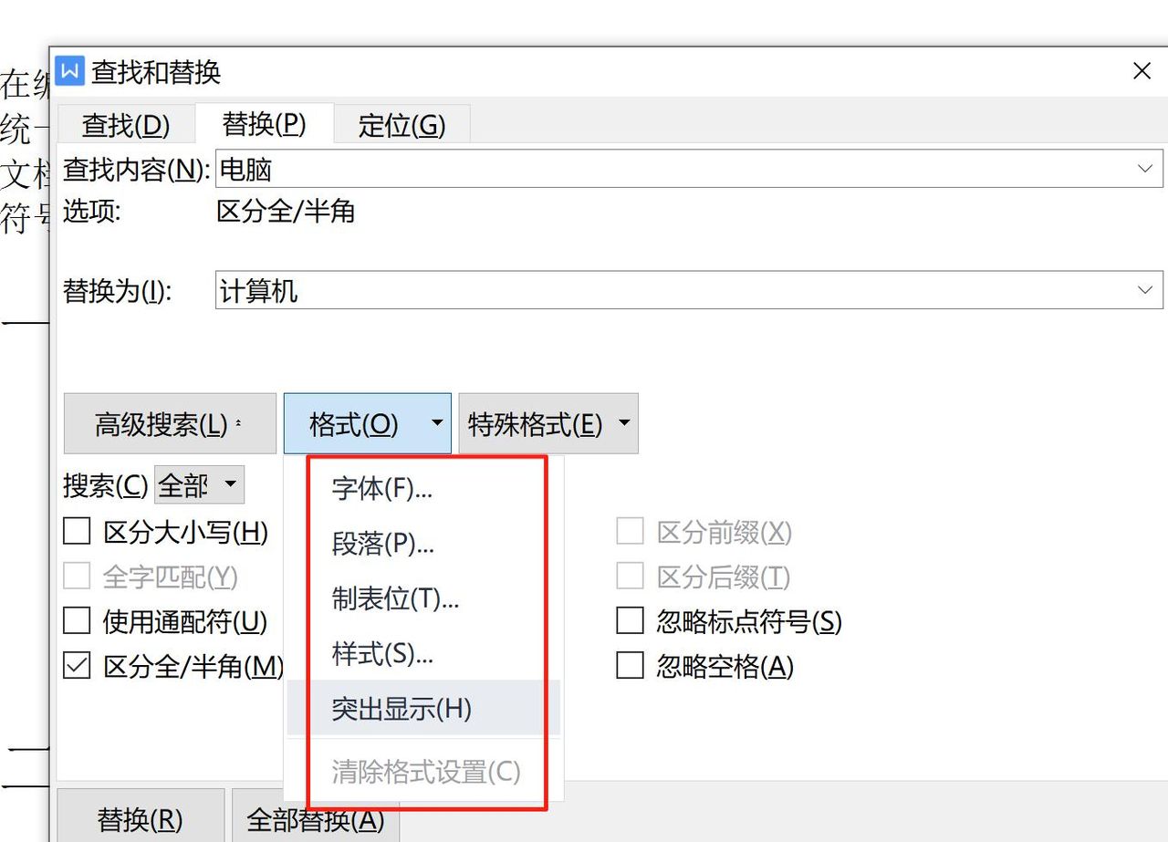1168x842 pixels.
Task: Click the 高级搜索(L) button
Action: [x=169, y=422]
